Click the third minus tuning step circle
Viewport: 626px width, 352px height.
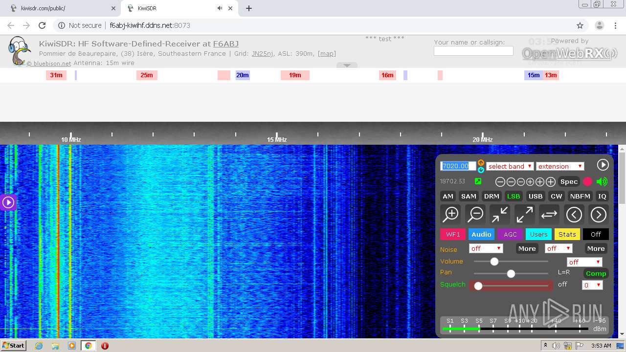point(521,182)
